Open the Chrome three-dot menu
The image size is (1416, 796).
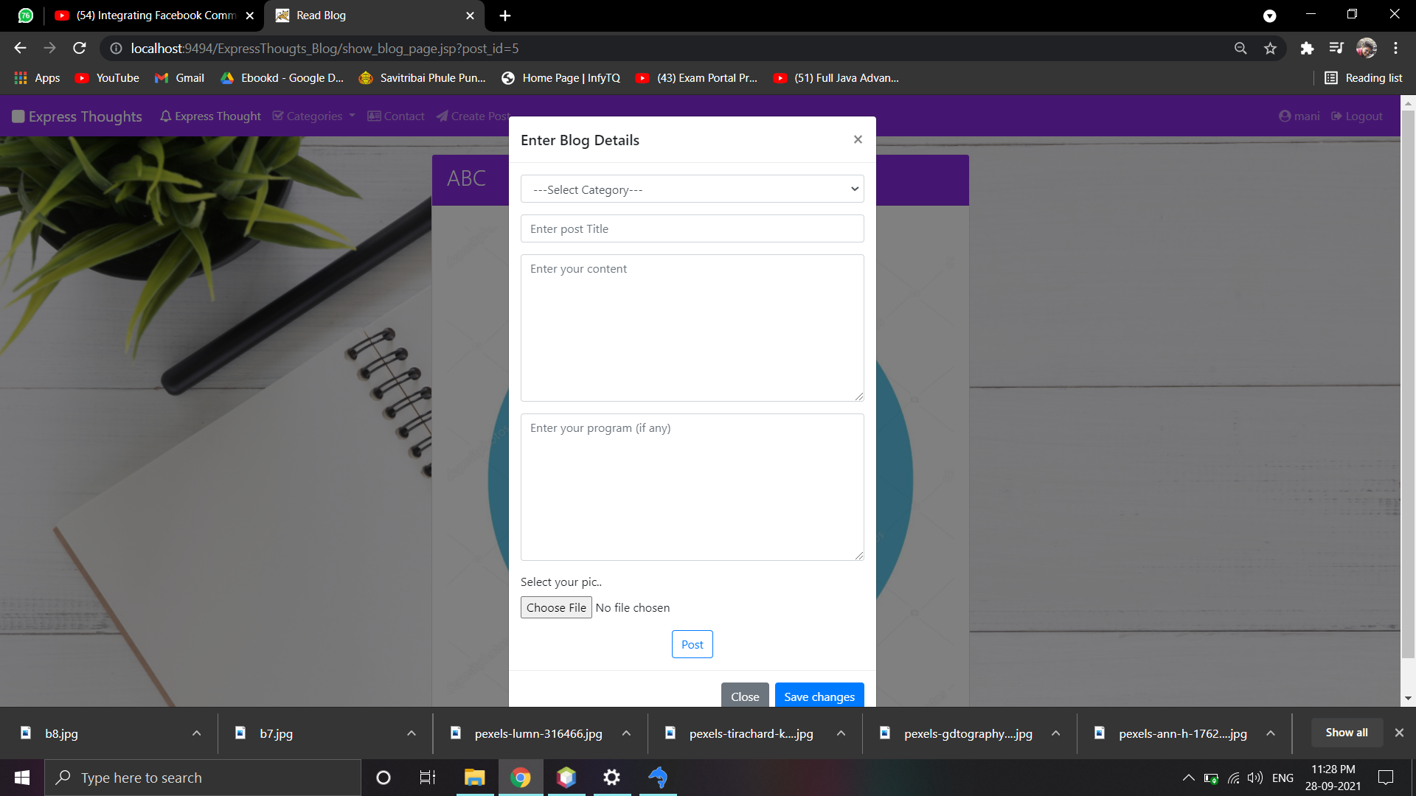[x=1395, y=49]
